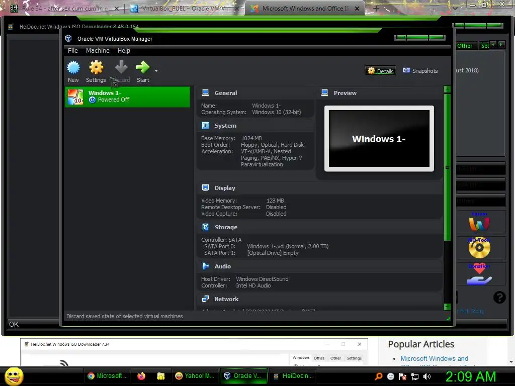Select Windows tab in HeiDoc 7.34 window
This screenshot has height=386, width=515.
click(301, 358)
